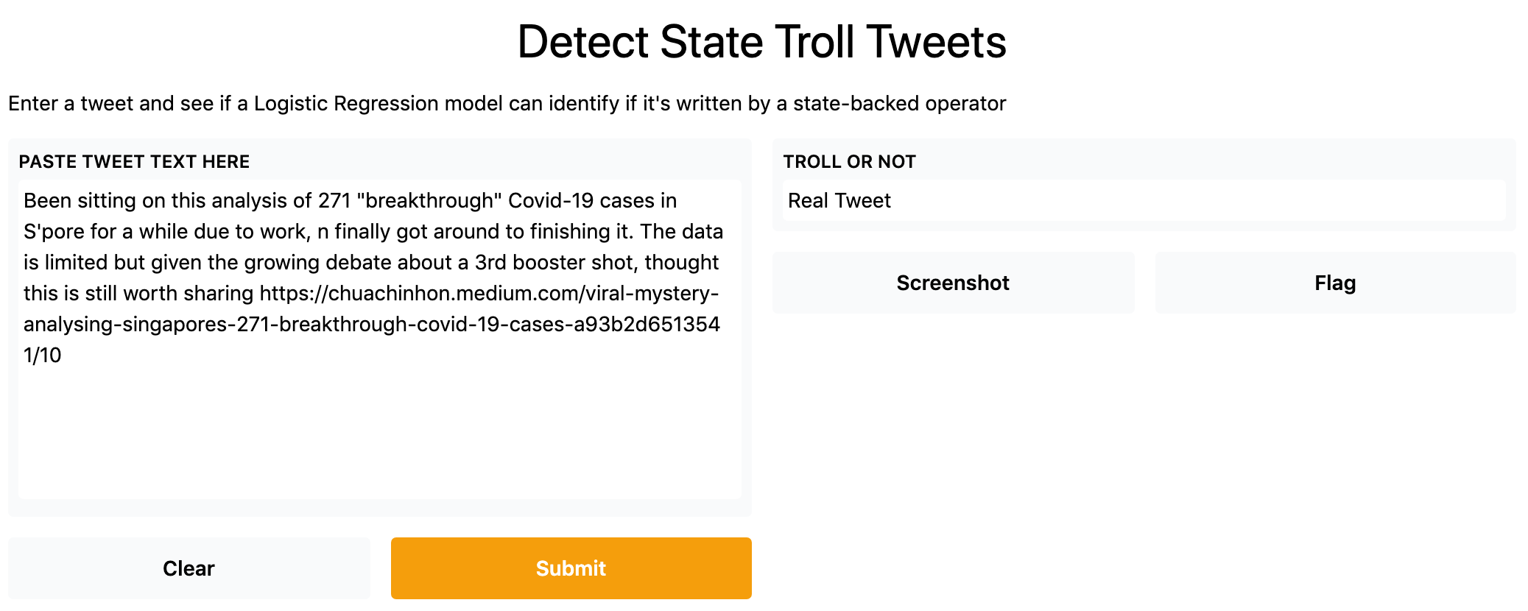1528x611 pixels.
Task: Click the blank area below the tweet text
Action: pyautogui.click(x=379, y=434)
